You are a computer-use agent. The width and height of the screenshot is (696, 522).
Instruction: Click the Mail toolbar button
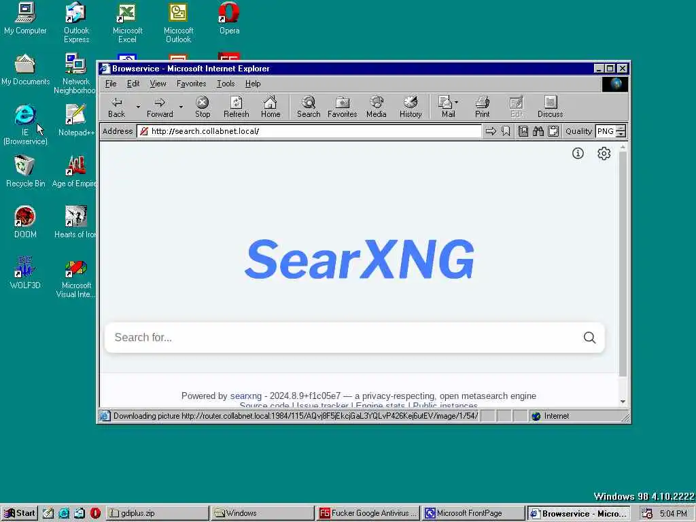coord(445,107)
